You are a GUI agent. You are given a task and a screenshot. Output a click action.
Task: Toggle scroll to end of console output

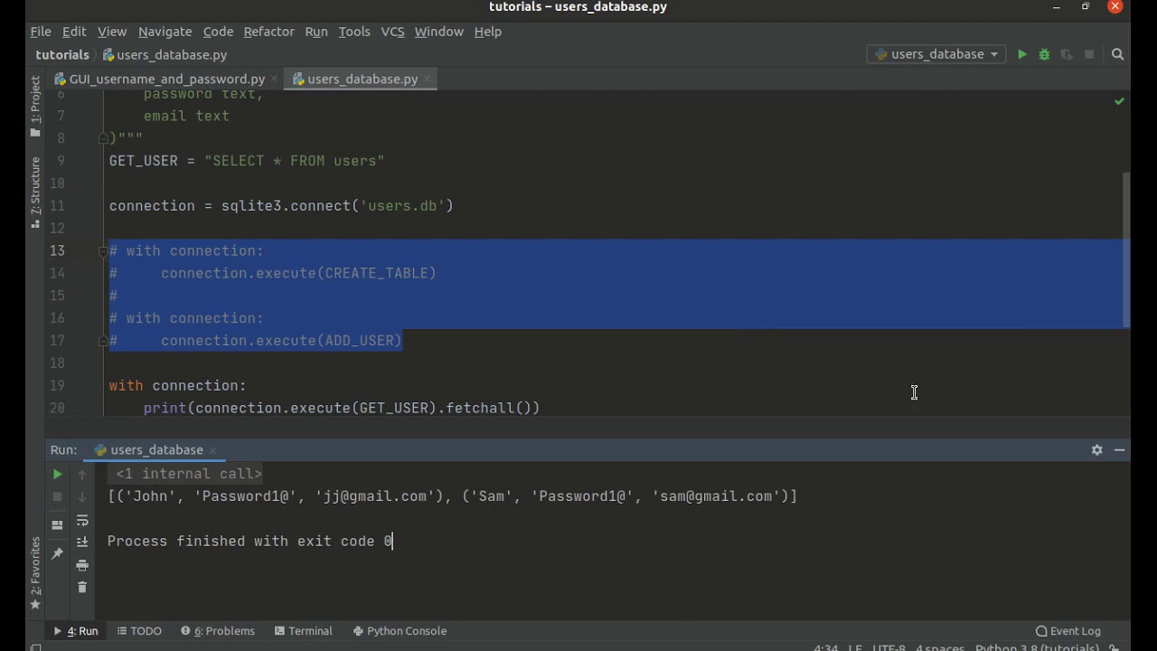pyautogui.click(x=82, y=542)
